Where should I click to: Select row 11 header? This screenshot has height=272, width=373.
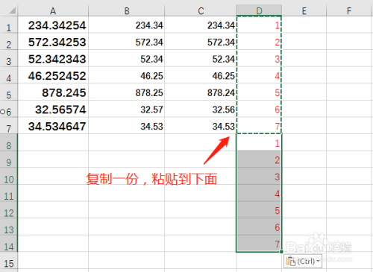(9, 194)
